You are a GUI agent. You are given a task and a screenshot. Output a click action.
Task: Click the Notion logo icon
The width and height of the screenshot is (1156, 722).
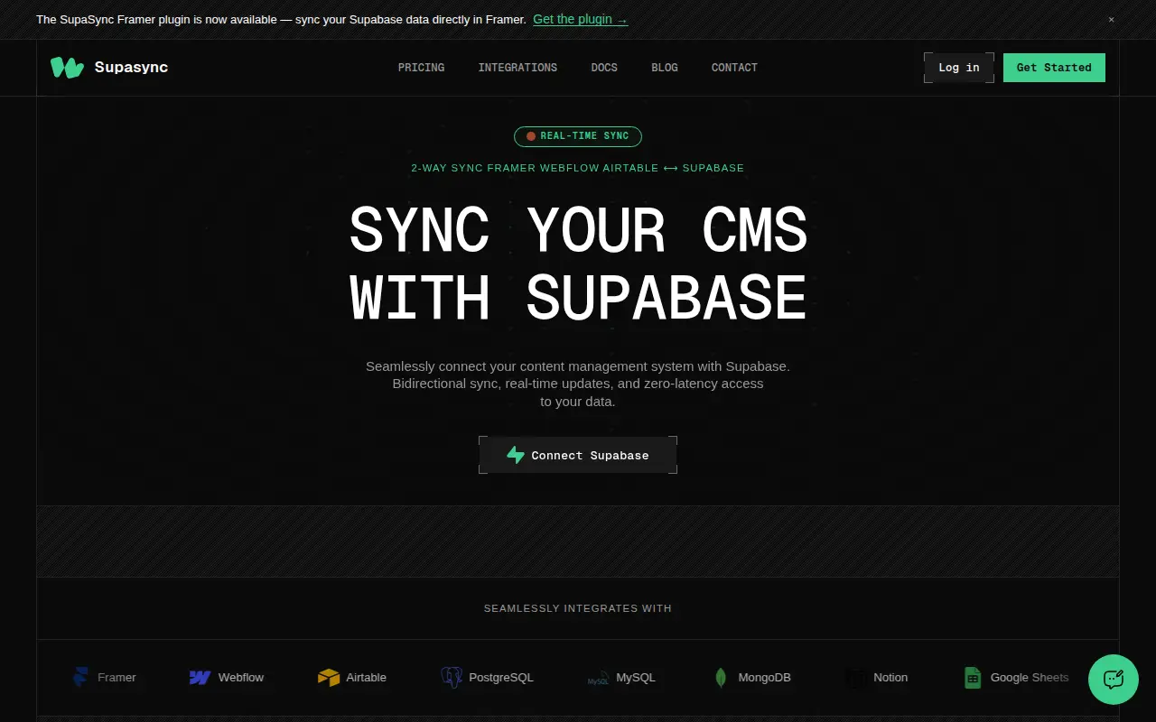coord(856,678)
